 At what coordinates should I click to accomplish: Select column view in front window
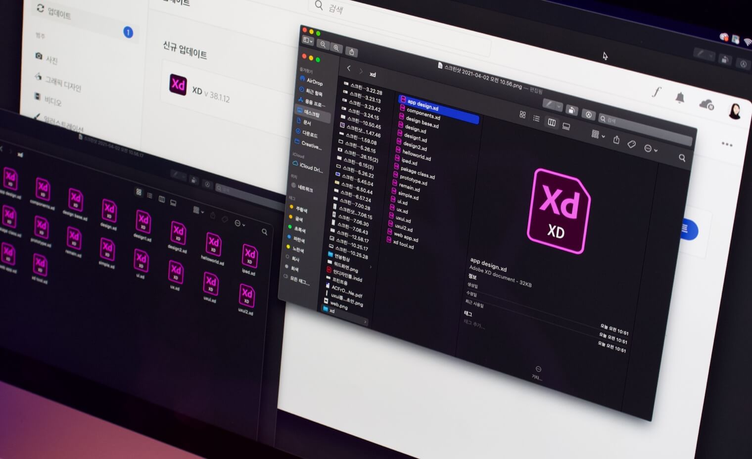coord(552,122)
